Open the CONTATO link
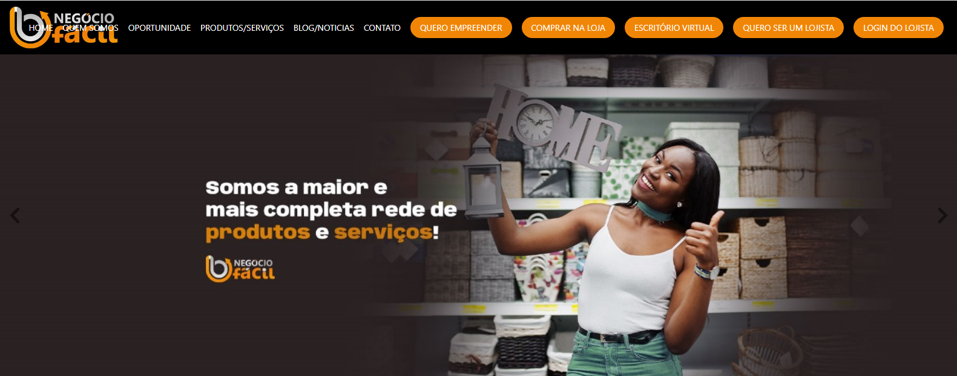 (x=382, y=28)
